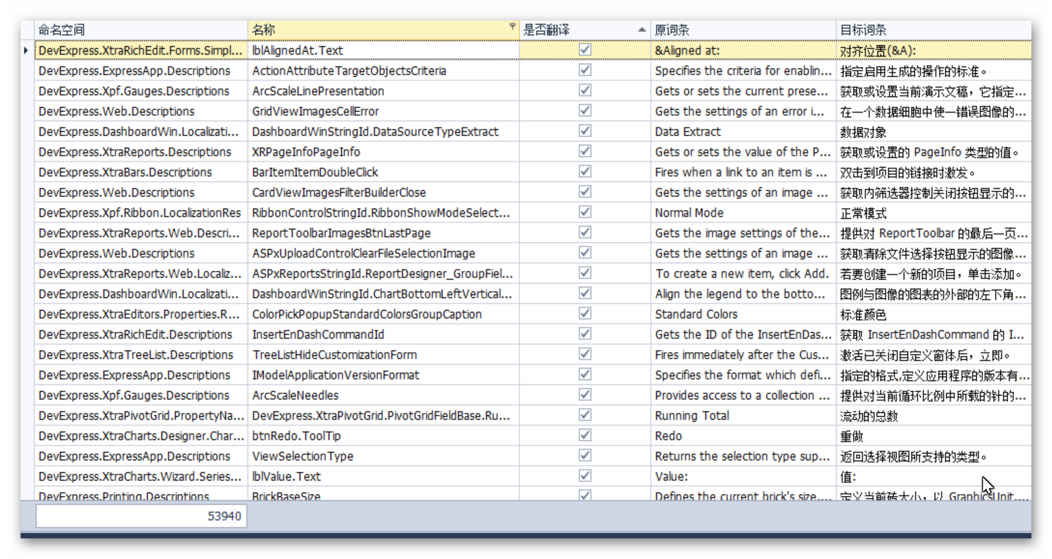Select cell 'CardViewImagesFilterBuilderClose'
This screenshot has width=1052, height=559.
(x=384, y=193)
